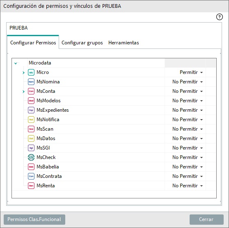Open the Herramientas tab
Screen dimensions: 229x228
[124, 43]
